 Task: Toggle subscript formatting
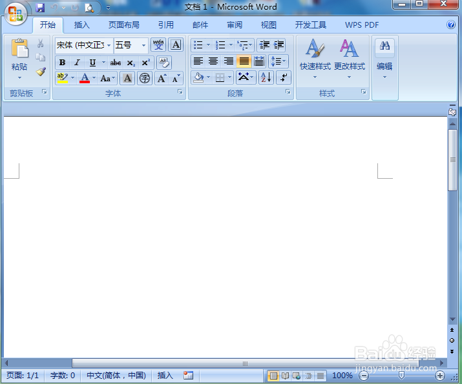pyautogui.click(x=131, y=63)
